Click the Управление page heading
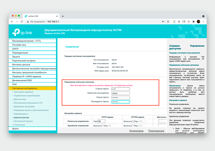This screenshot has height=151, width=215. (x=72, y=47)
